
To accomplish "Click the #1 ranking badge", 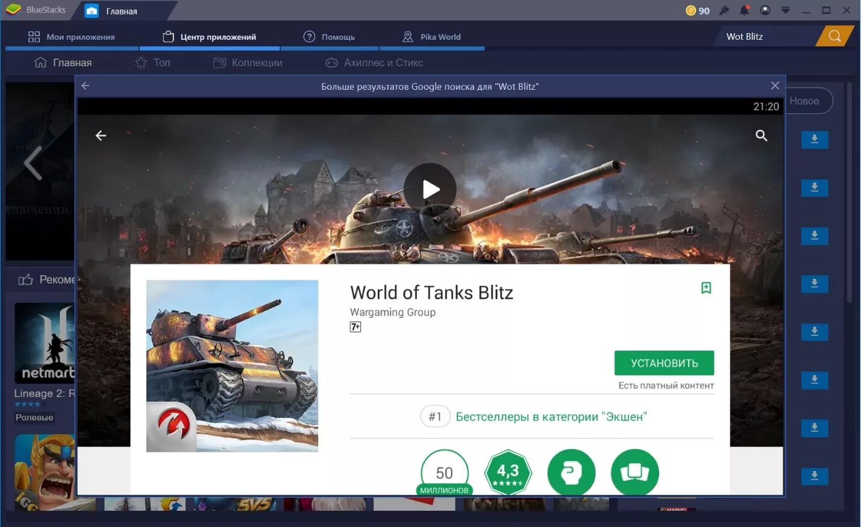I will click(x=435, y=417).
